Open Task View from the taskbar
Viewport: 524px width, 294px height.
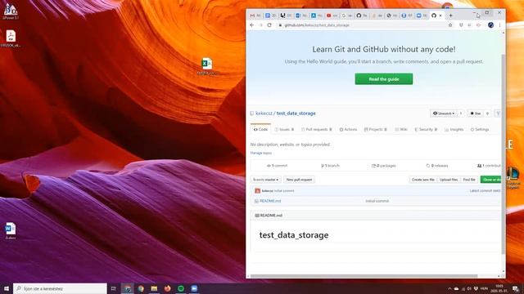[113, 288]
